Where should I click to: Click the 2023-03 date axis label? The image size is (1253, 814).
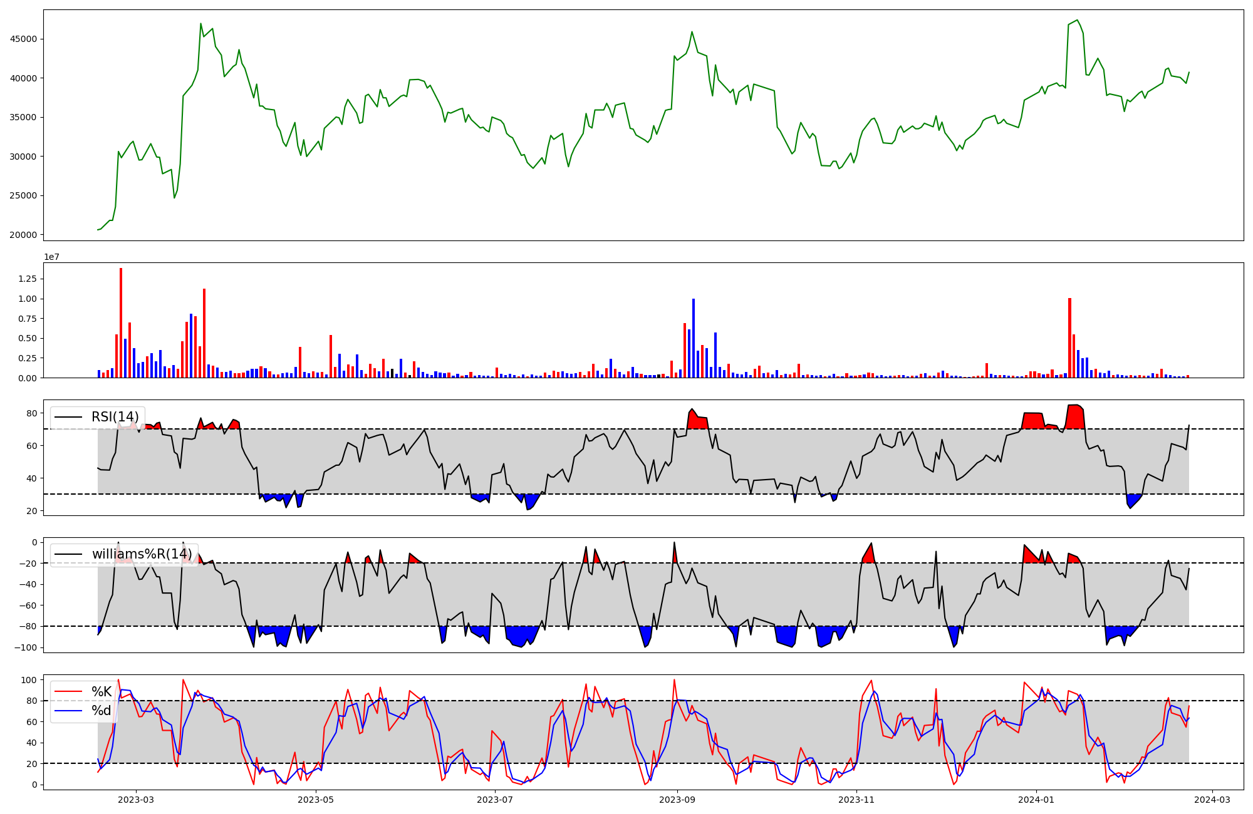tap(136, 799)
